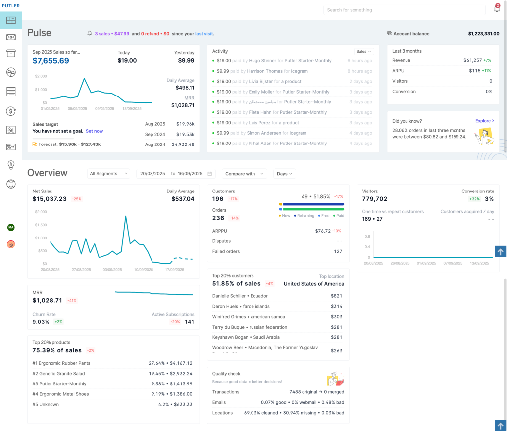Click the Set now sales goal link
Image resolution: width=507 pixels, height=431 pixels.
click(94, 131)
